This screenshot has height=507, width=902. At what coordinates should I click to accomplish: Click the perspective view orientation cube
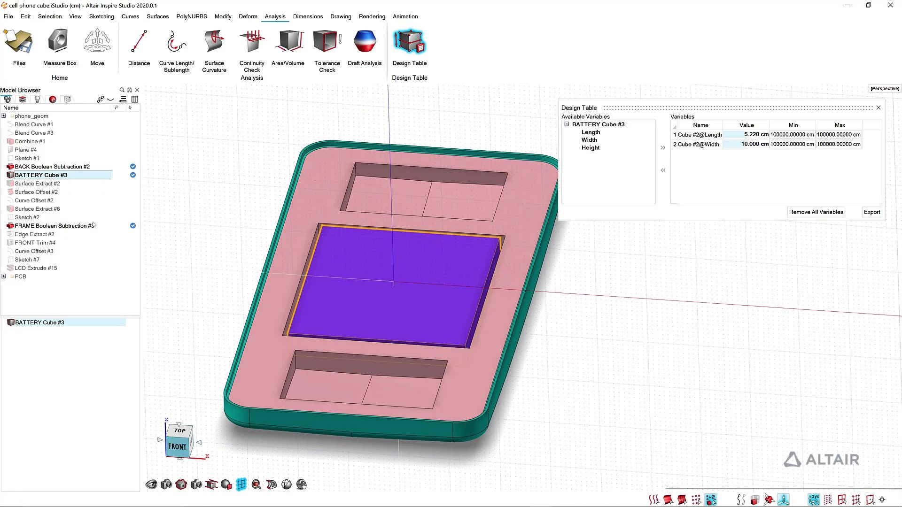click(x=179, y=439)
